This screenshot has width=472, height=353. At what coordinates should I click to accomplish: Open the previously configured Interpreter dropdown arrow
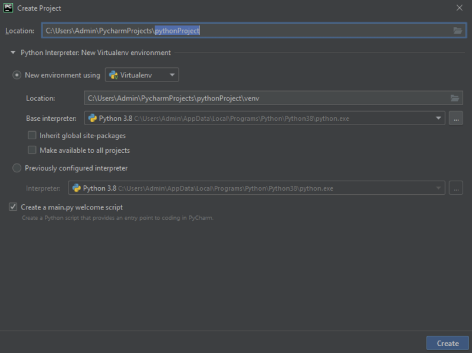[438, 188]
